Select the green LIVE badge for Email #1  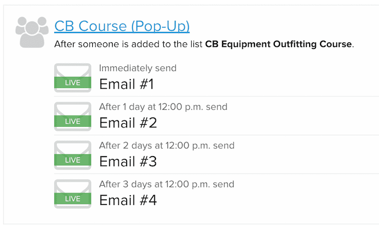pos(73,82)
